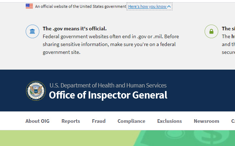This screenshot has width=235, height=146.
Task: Click the "Office of Inspector General" title
Action: point(108,95)
